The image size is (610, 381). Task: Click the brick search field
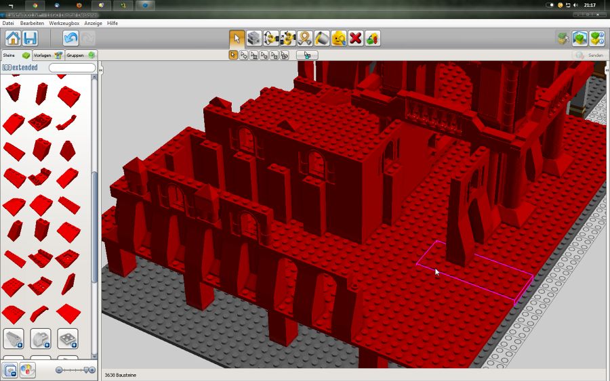(x=72, y=68)
